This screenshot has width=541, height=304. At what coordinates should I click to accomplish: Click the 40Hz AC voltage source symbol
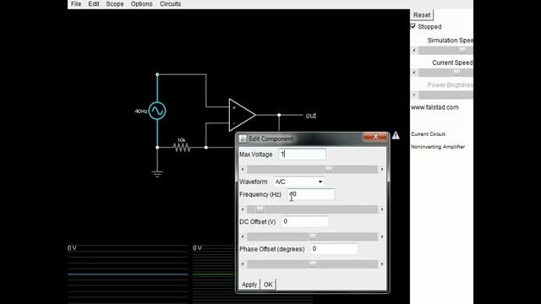[x=157, y=111]
